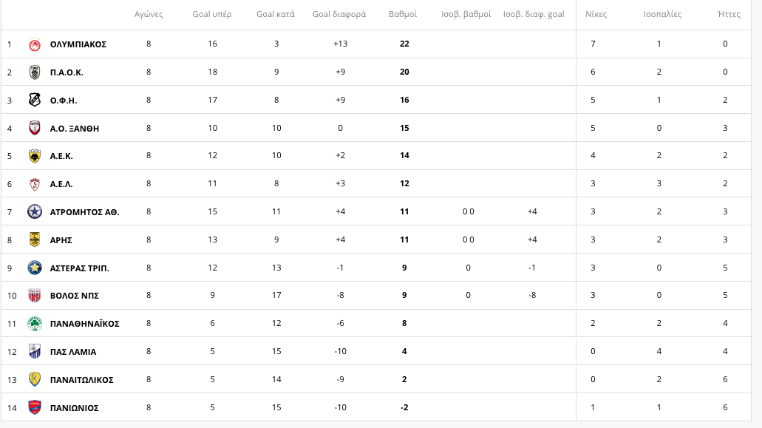The width and height of the screenshot is (762, 428).
Task: Sort table by Βαθμοί column header
Action: pyautogui.click(x=402, y=15)
